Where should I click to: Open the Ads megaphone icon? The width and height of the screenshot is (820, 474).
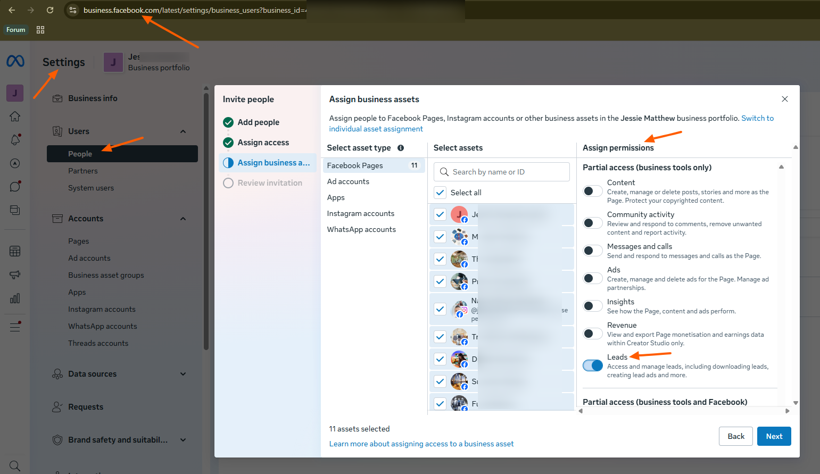pos(15,275)
